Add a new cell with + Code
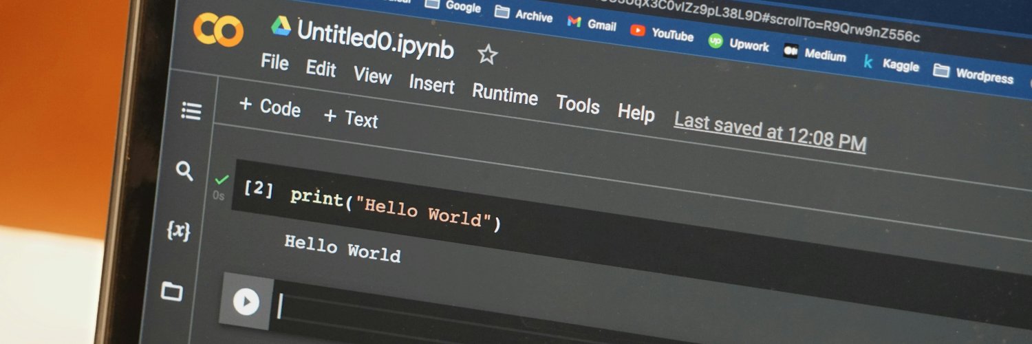The width and height of the screenshot is (1032, 344). pos(270,107)
